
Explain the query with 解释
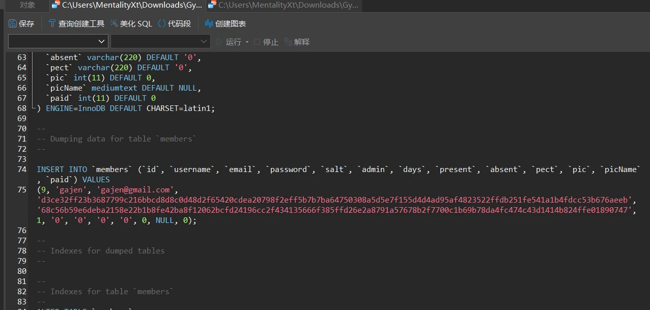(297, 42)
